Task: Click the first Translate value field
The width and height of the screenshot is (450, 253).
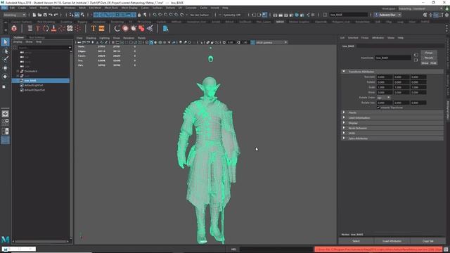Action: click(x=385, y=77)
